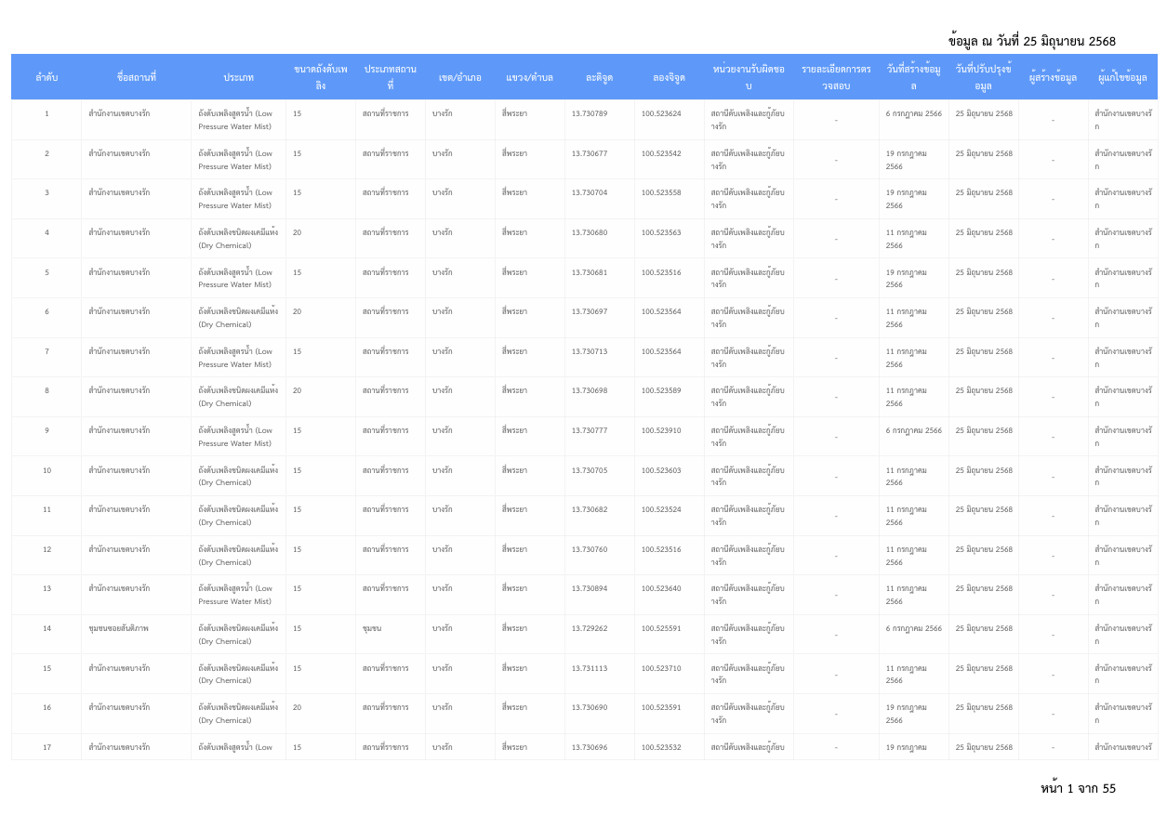Select longitude value 100.523563
Viewport: 1167px width, 828px height.
tap(661, 232)
